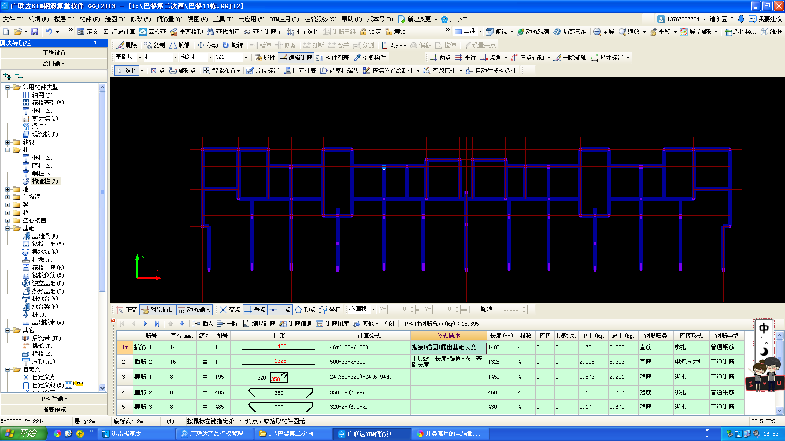Image resolution: width=785 pixels, height=441 pixels.
Task: Open the 绘图(D) menu
Action: [115, 19]
